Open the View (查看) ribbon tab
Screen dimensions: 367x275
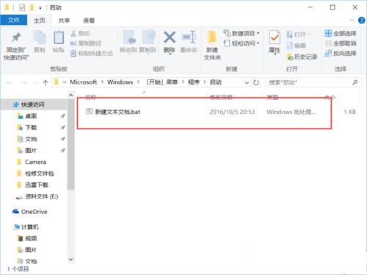(89, 21)
